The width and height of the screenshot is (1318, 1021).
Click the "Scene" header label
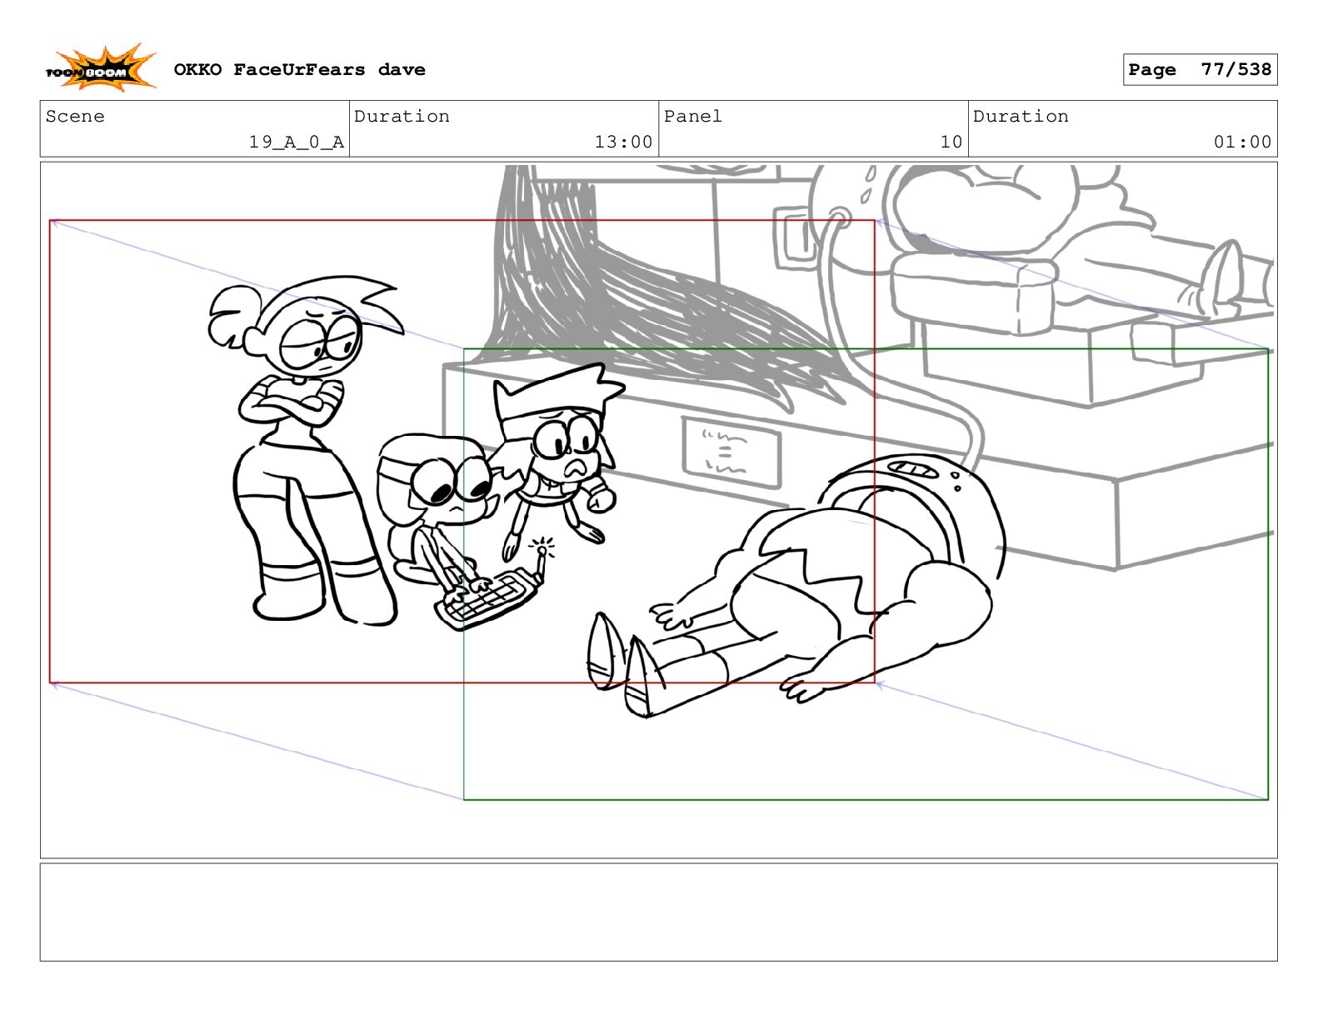(75, 117)
